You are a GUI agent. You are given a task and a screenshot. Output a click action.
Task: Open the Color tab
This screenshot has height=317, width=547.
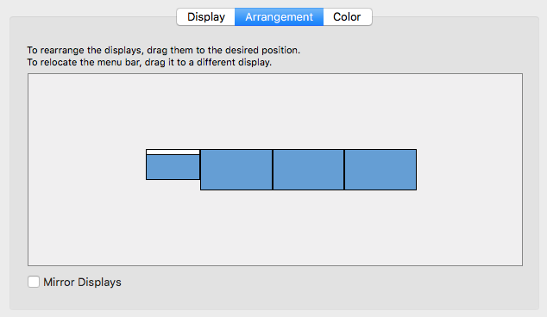[348, 16]
